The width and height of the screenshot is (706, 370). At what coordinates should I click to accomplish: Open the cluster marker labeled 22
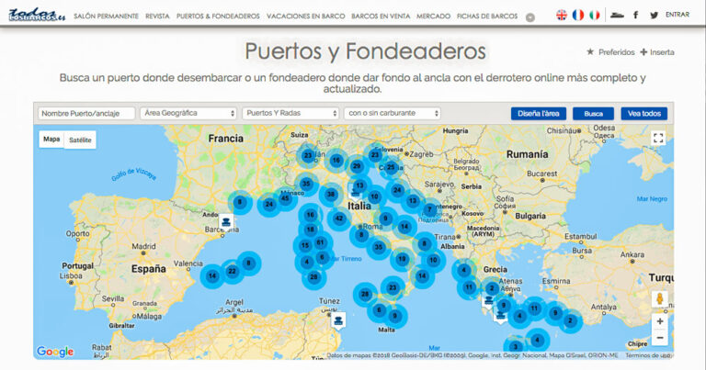232,271
